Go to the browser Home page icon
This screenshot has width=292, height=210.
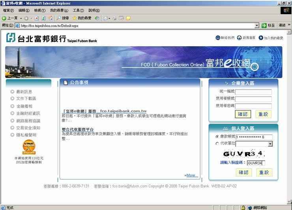click(50, 18)
